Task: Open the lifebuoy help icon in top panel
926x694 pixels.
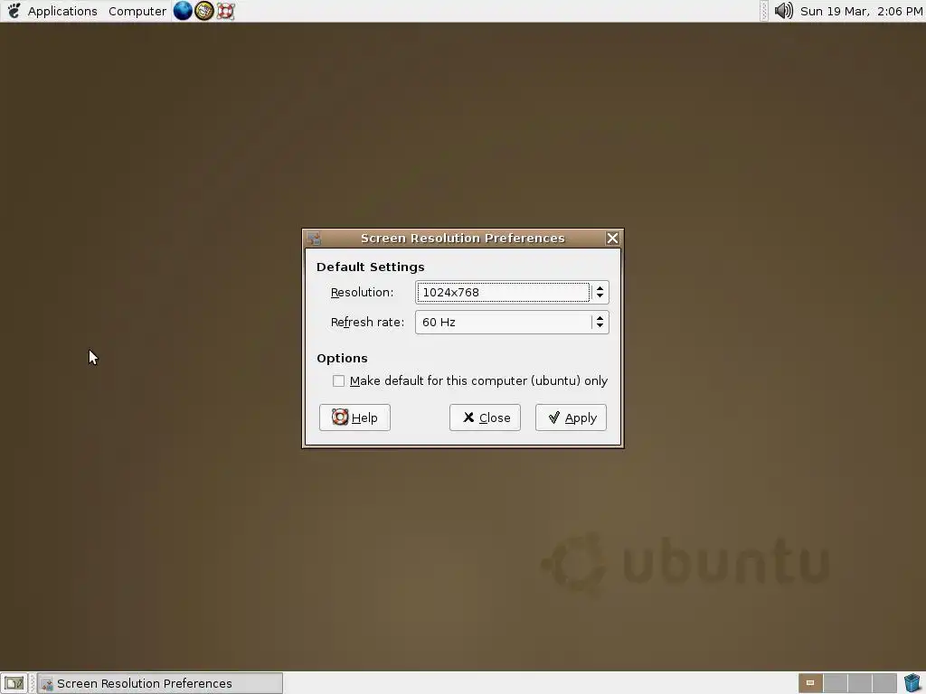Action: (225, 11)
